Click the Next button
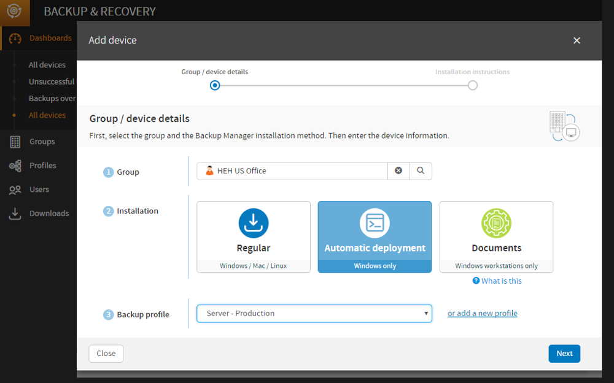 click(x=564, y=354)
